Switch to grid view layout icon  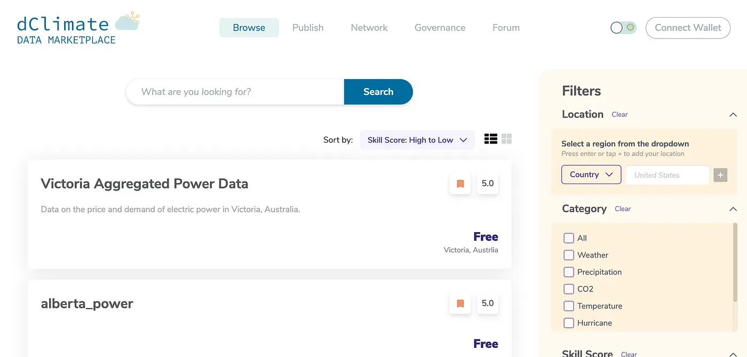tap(507, 139)
